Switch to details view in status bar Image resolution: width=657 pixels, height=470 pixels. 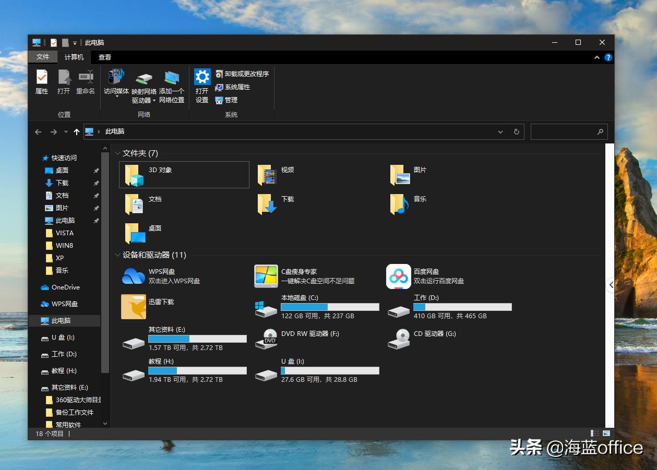pos(594,433)
